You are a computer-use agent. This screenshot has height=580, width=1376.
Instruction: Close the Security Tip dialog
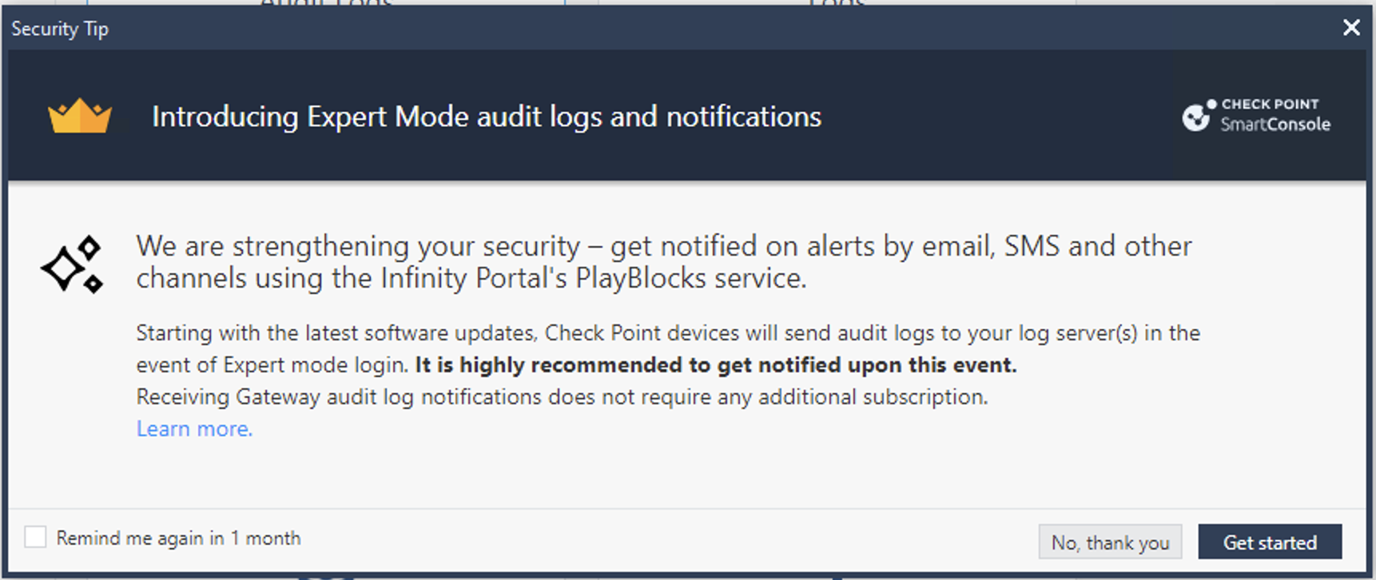1351,28
